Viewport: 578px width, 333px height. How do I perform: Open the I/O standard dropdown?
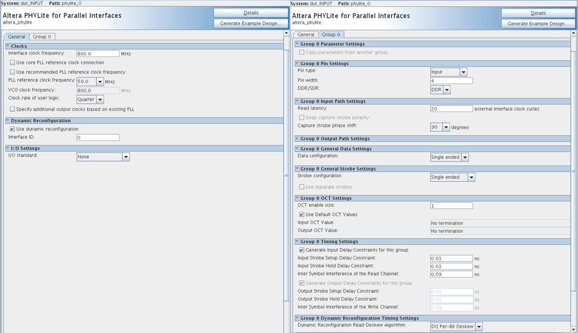[x=126, y=157]
